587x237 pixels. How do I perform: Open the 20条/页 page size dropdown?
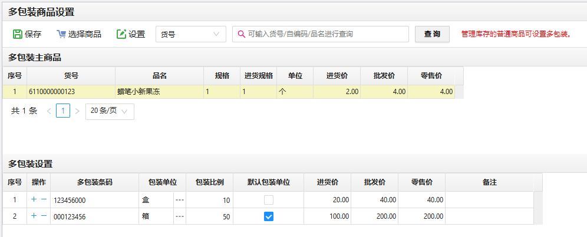coord(110,111)
